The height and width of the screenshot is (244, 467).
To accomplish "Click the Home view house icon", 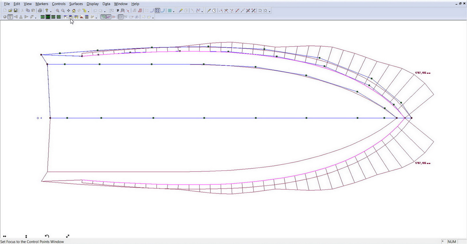I will 74,11.
